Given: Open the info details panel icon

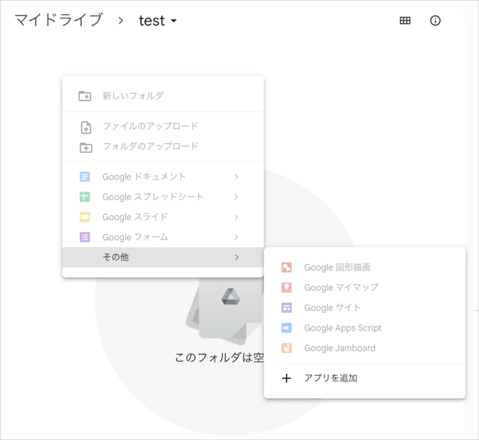Looking at the screenshot, I should 435,21.
